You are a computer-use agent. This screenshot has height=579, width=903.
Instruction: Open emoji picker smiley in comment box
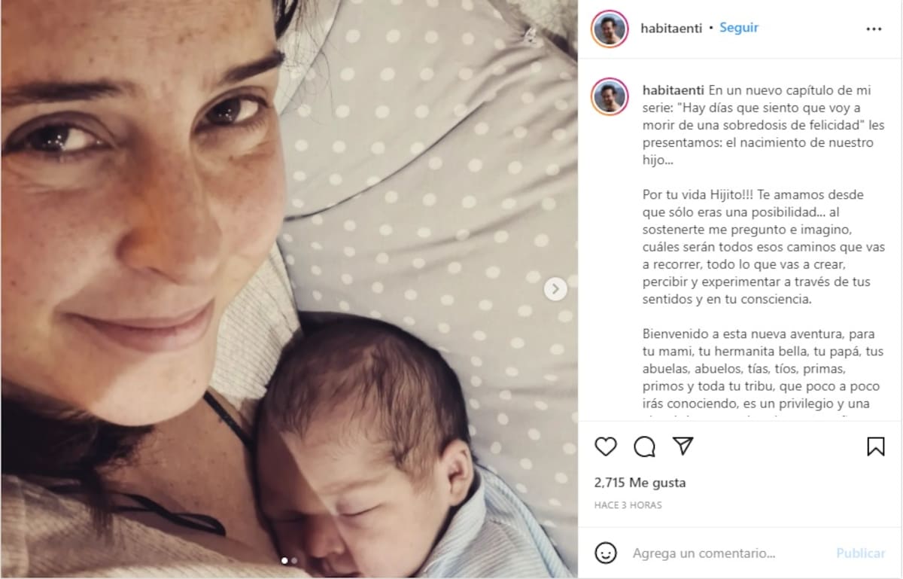tap(606, 553)
